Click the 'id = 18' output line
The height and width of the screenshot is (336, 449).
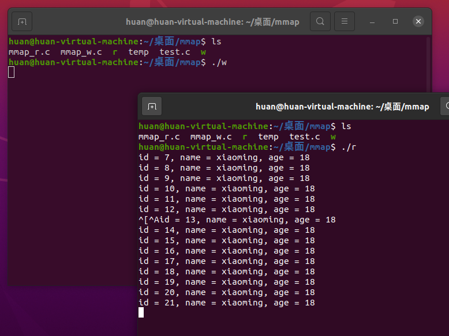pyautogui.click(x=227, y=271)
